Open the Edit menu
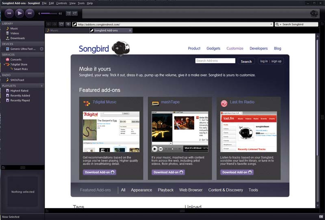 (x=51, y=3)
